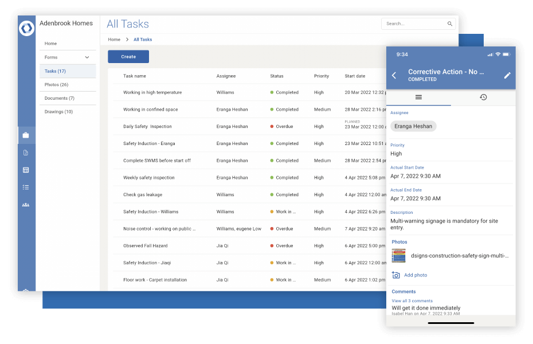Select the Documents page icon in left rail
Image resolution: width=533 pixels, height=344 pixels.
(26, 153)
